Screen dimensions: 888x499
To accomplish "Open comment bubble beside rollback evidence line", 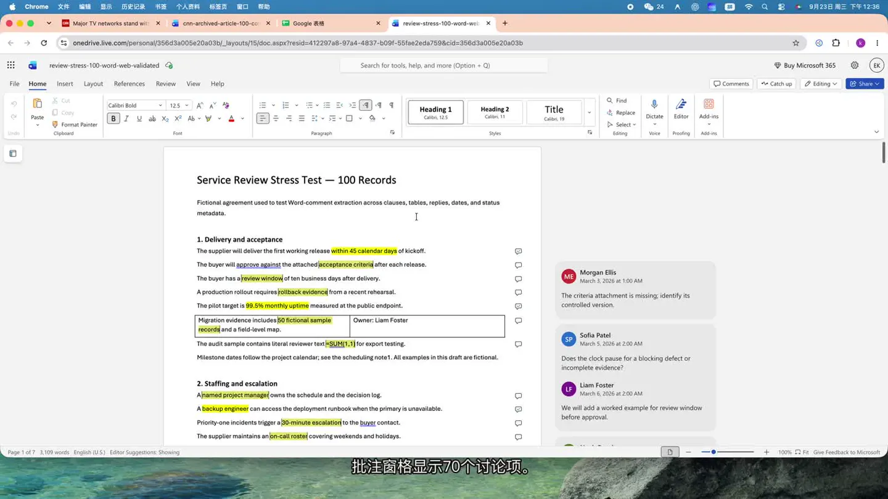I will coord(518,293).
